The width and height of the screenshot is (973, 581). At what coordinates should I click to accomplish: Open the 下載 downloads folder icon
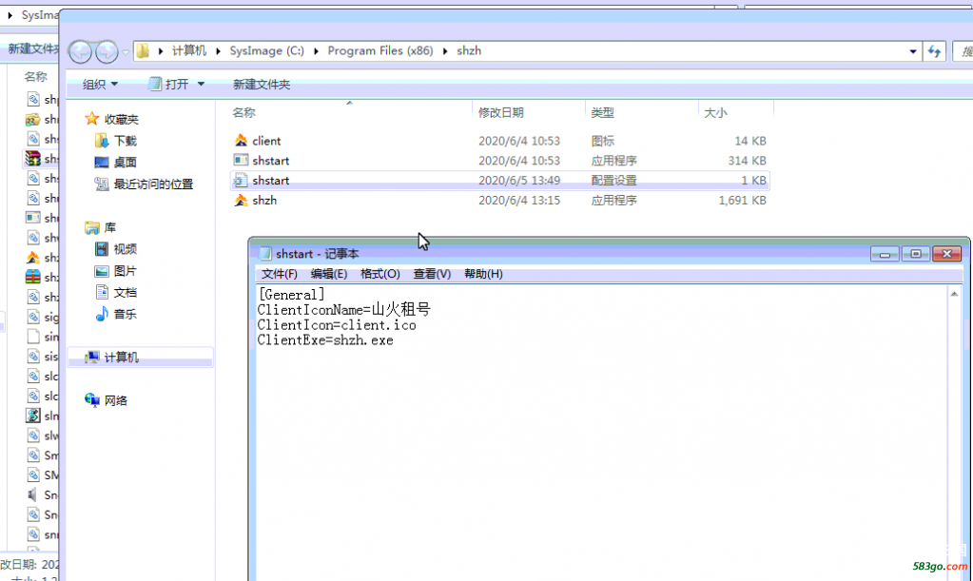coord(102,141)
